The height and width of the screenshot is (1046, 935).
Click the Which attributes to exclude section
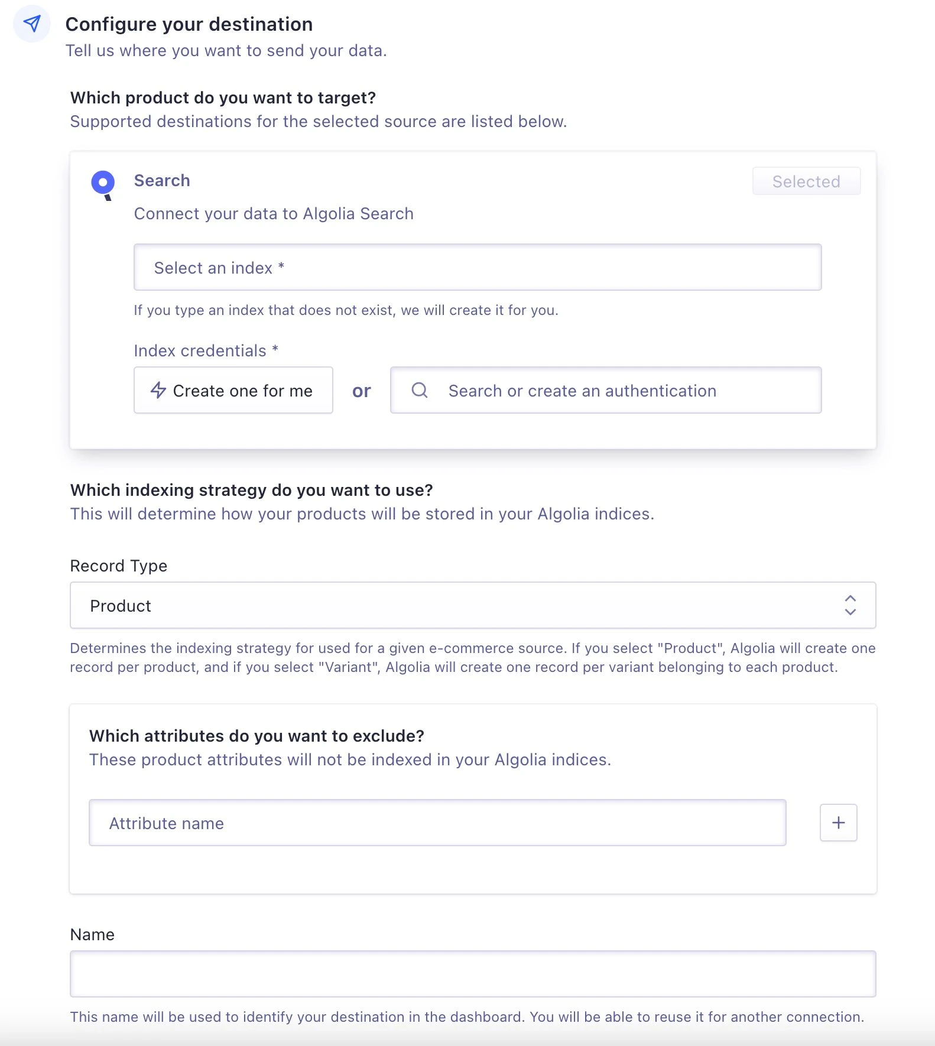point(257,736)
